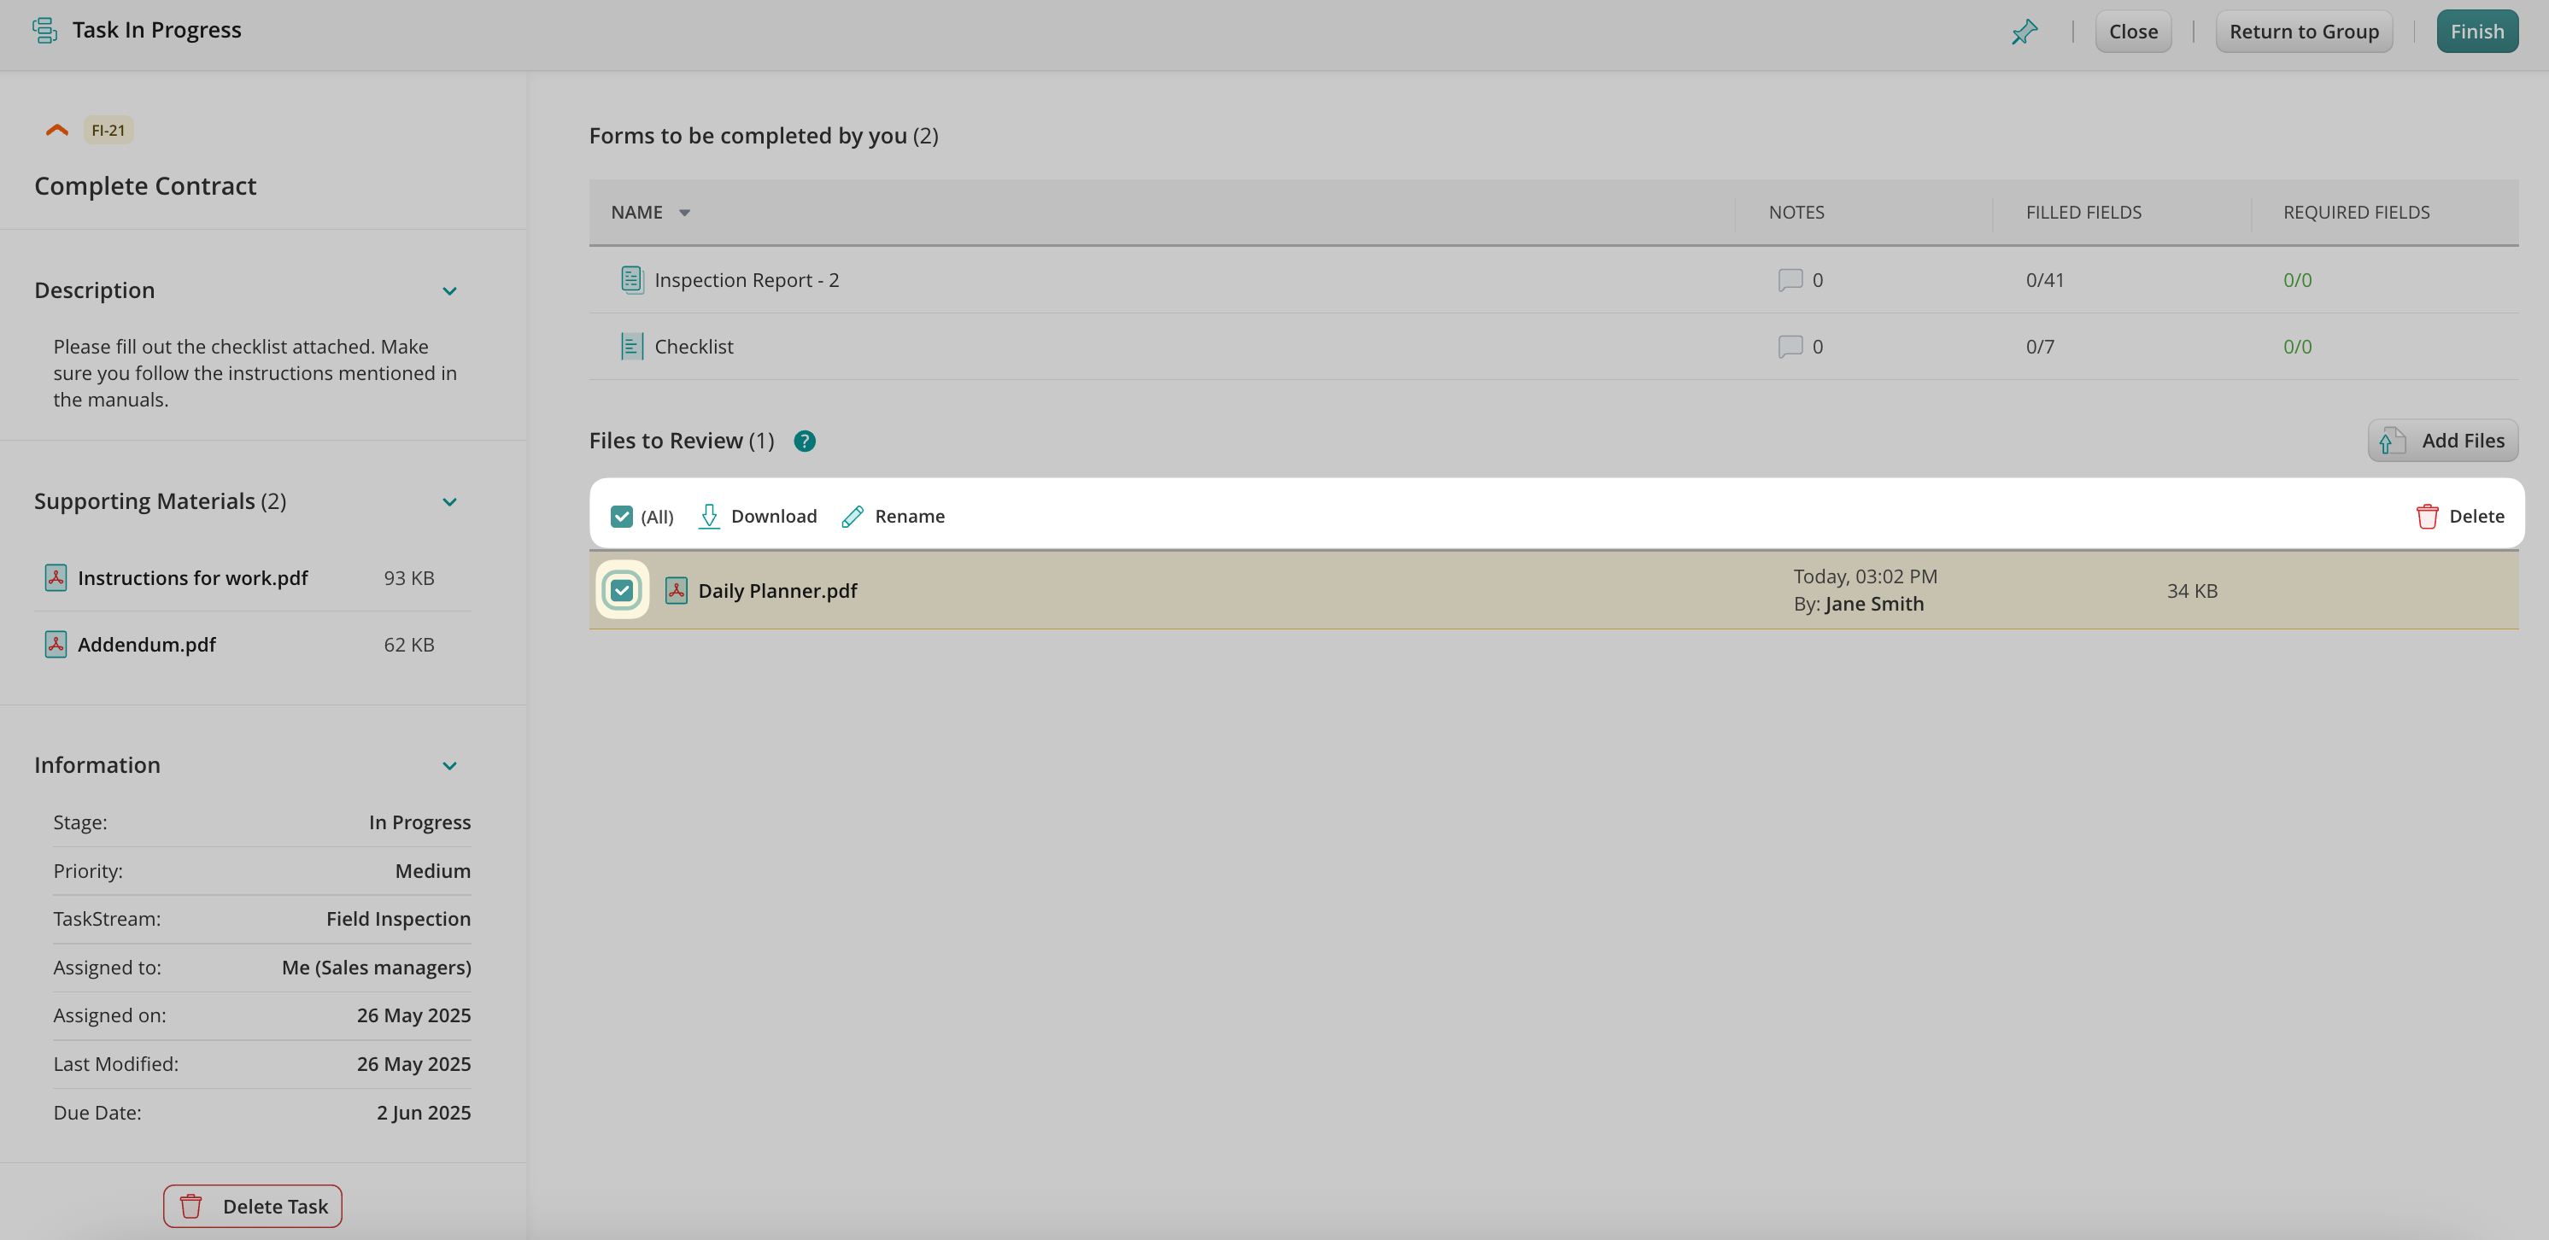Collapse the Information section
2549x1240 pixels.
pos(449,766)
